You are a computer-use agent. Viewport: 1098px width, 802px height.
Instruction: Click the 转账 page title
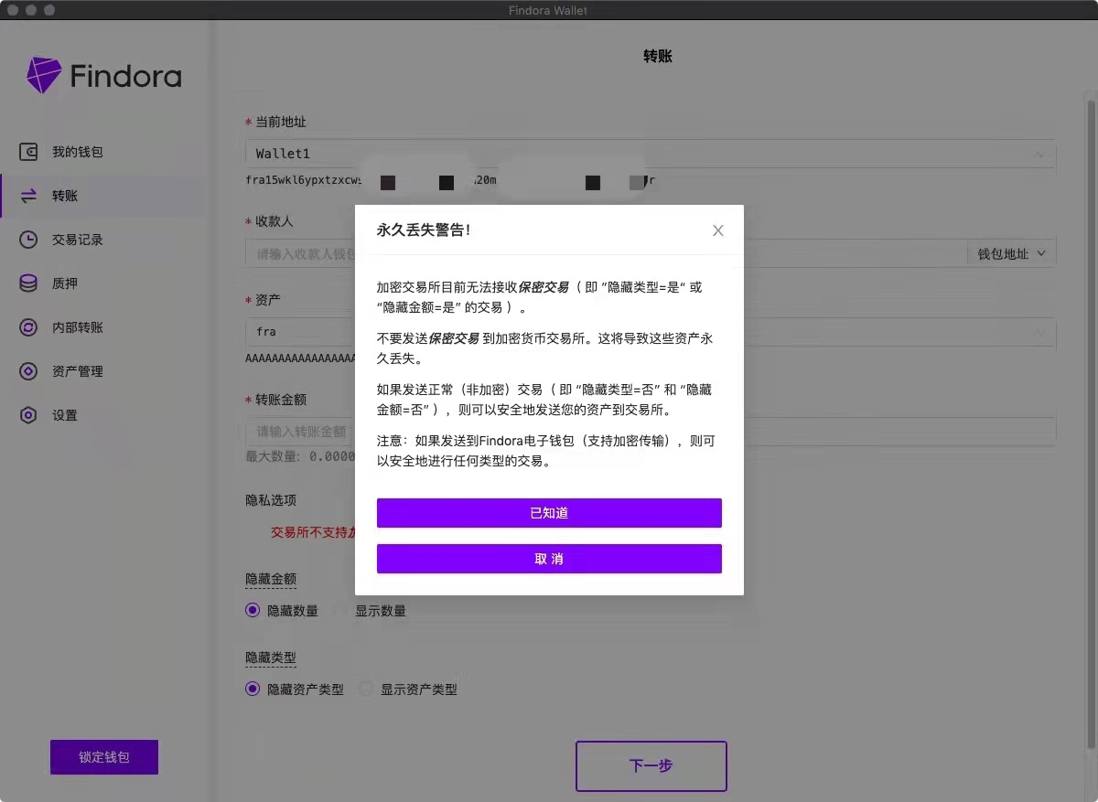pos(658,57)
